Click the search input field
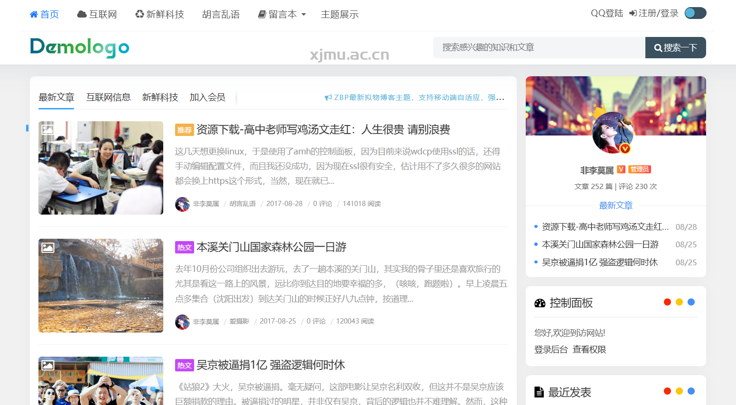736x405 pixels. click(539, 47)
